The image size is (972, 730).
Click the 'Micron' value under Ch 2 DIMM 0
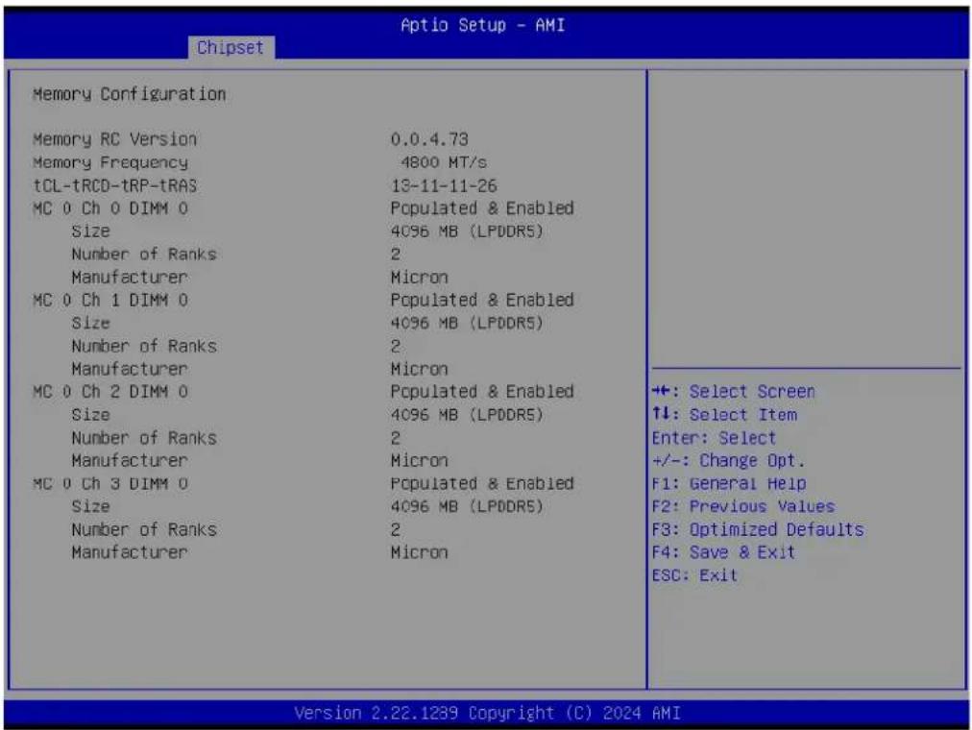pyautogui.click(x=419, y=460)
